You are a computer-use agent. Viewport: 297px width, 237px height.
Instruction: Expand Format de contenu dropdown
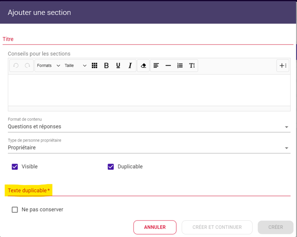[x=149, y=126]
